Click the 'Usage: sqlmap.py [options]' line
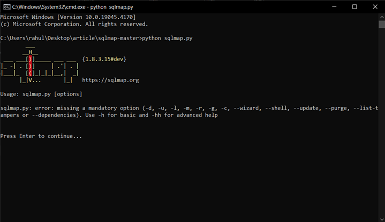The image size is (385, 222). pos(41,94)
